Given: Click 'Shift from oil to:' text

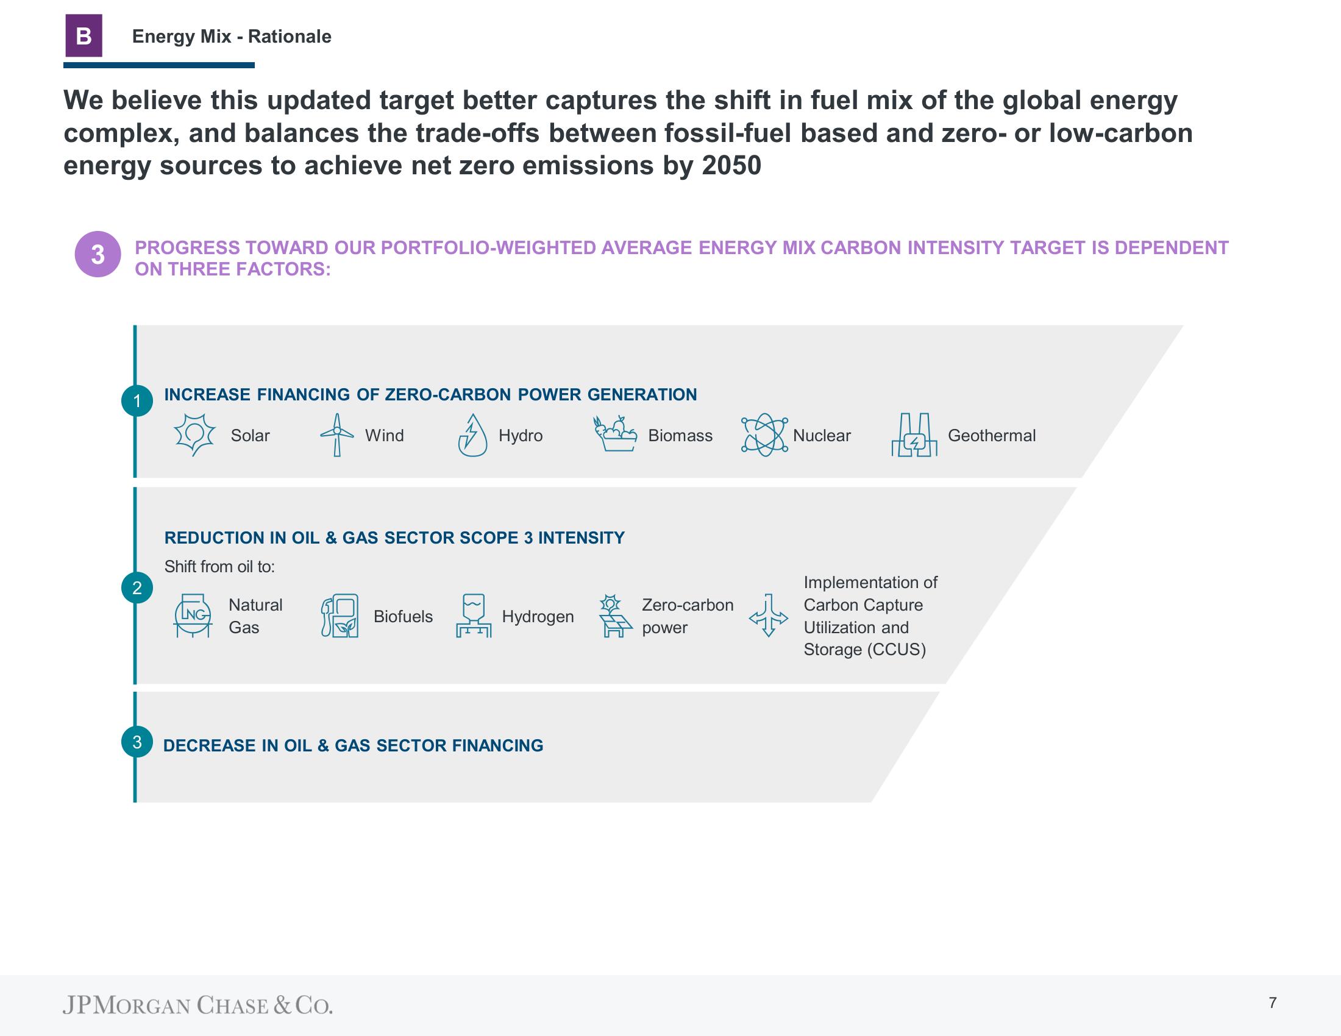Looking at the screenshot, I should tap(219, 566).
